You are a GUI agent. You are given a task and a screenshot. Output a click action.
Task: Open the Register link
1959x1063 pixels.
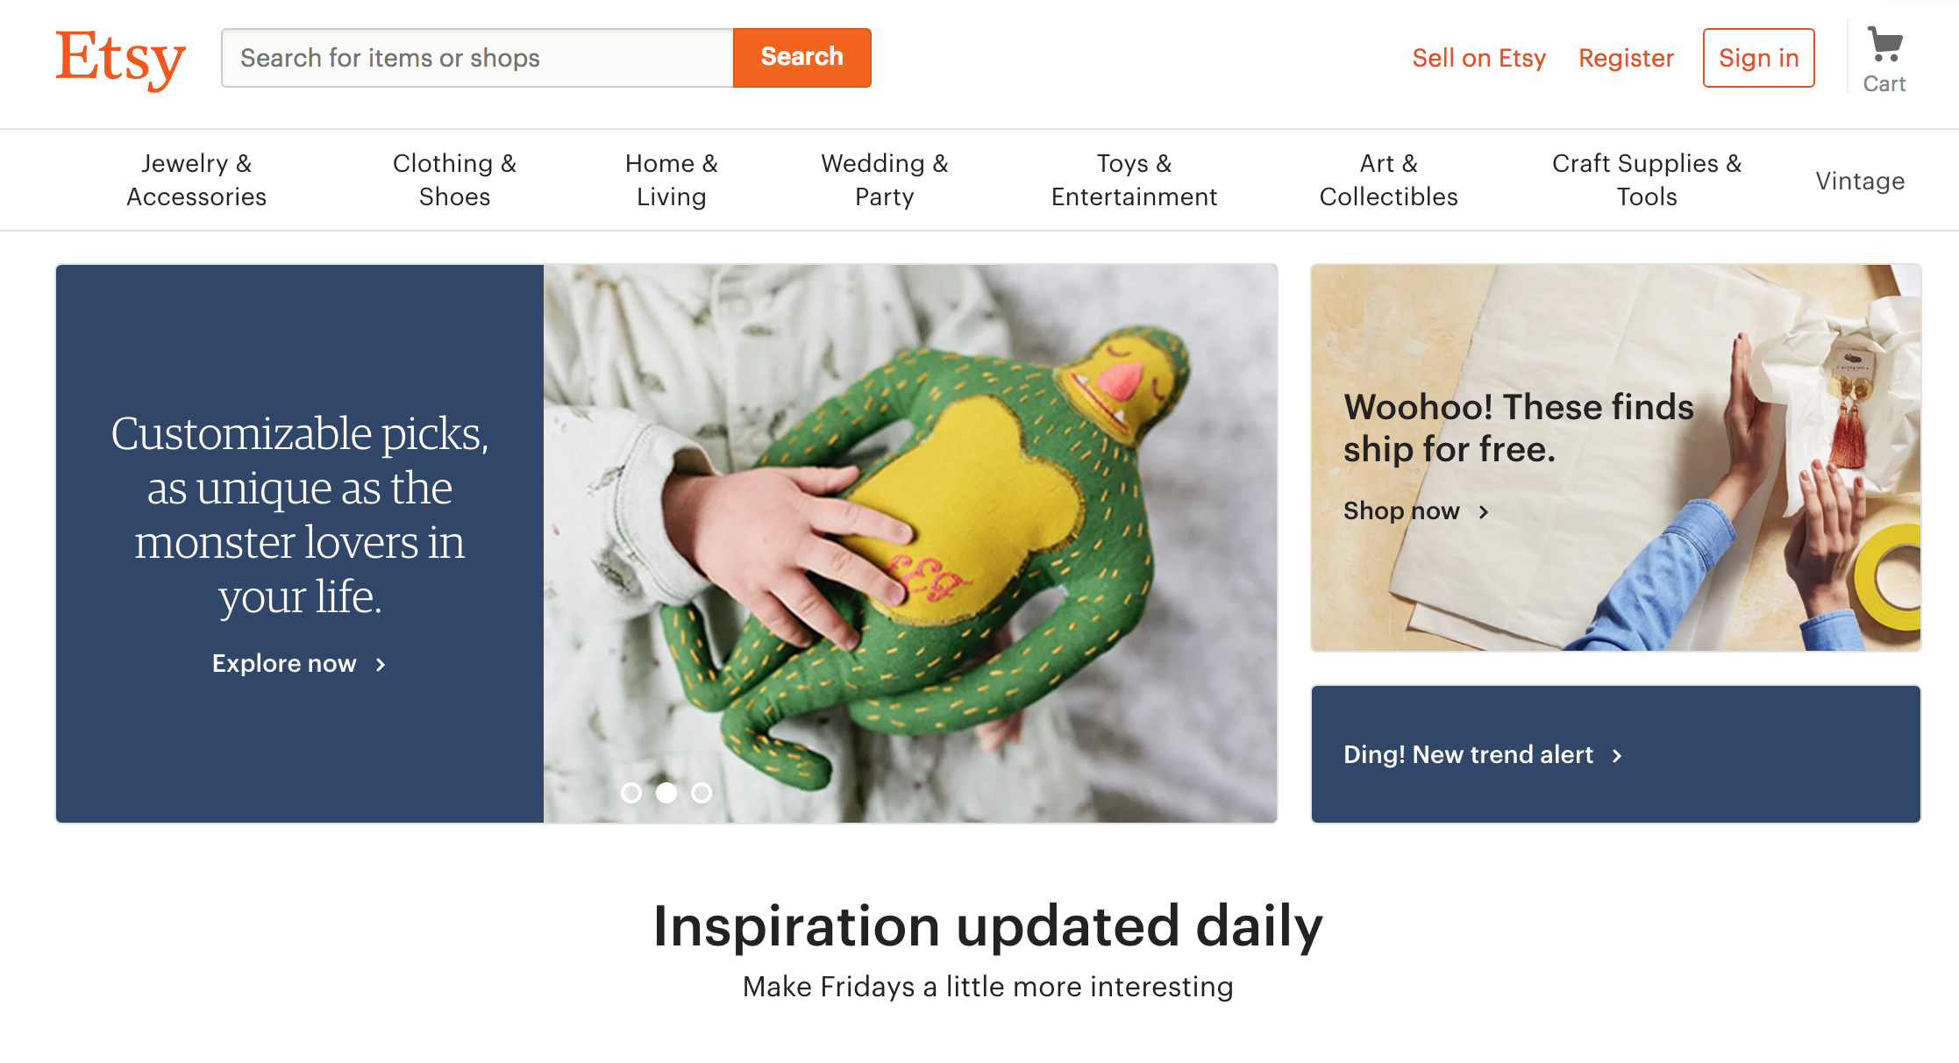pos(1627,58)
